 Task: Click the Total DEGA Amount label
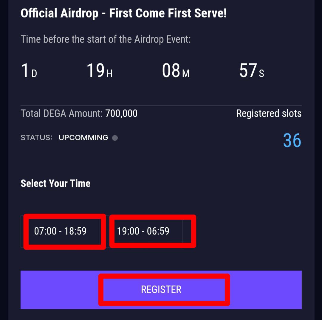(x=62, y=114)
